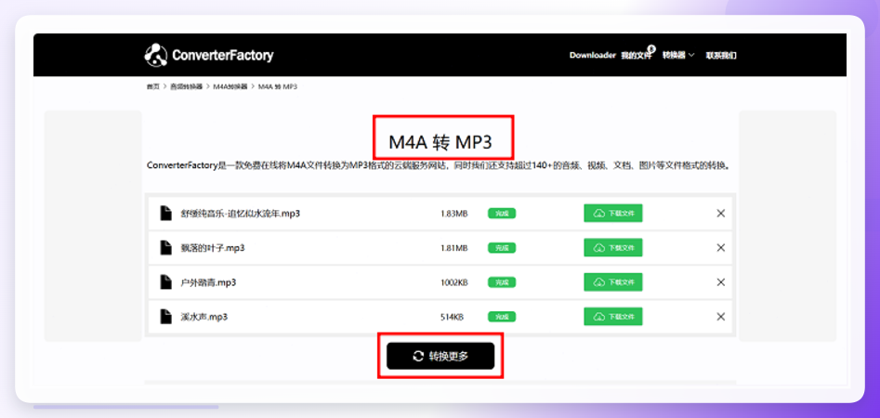Click the file icon for 飘落的叶子.mp3
Viewport: 880px width, 418px height.
coord(165,247)
